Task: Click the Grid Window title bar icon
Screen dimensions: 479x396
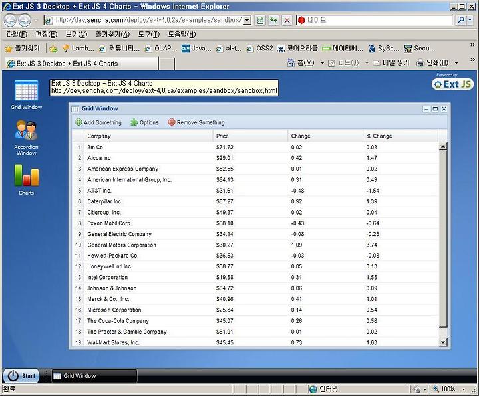Action: click(x=75, y=108)
